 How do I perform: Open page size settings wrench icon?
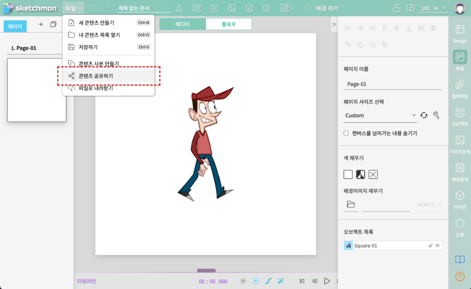437,115
